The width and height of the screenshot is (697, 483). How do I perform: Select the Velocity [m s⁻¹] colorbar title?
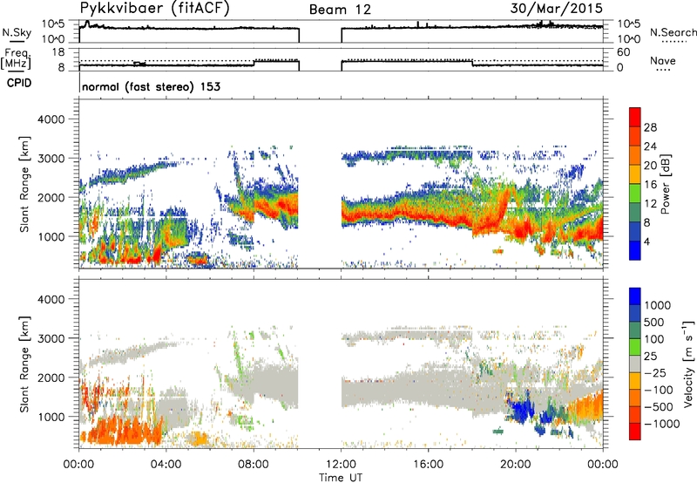point(688,364)
